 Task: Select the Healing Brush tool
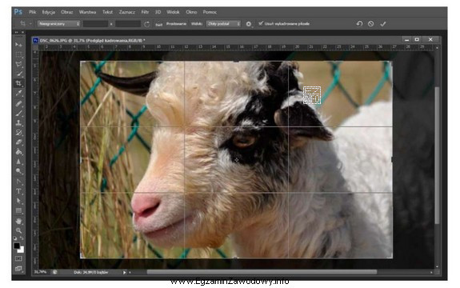[18, 103]
